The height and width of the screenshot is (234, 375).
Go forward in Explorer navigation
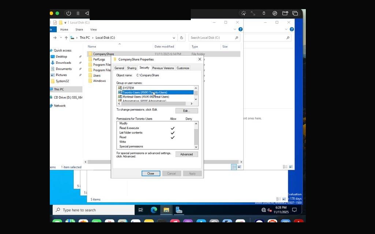pos(55,38)
